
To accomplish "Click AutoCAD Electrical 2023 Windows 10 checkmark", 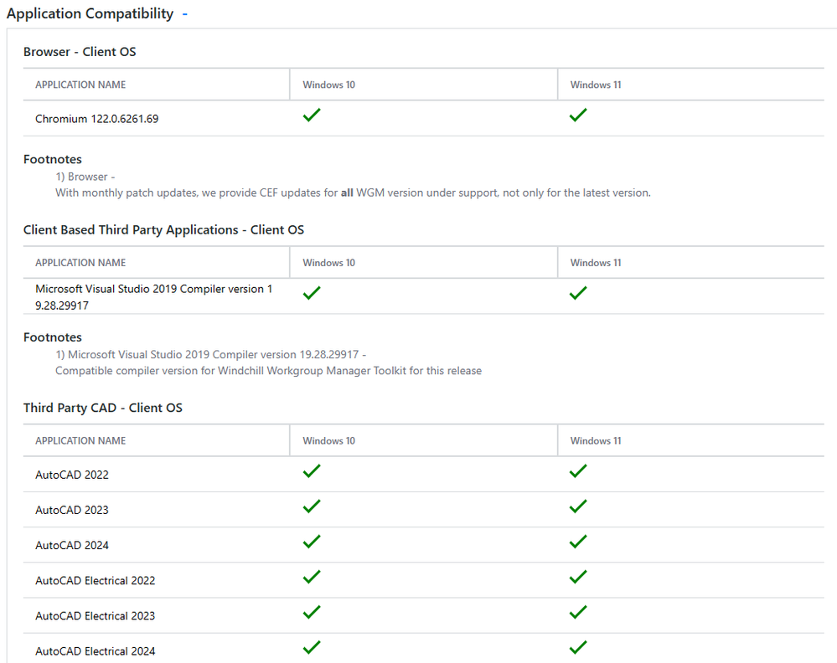I will point(312,613).
